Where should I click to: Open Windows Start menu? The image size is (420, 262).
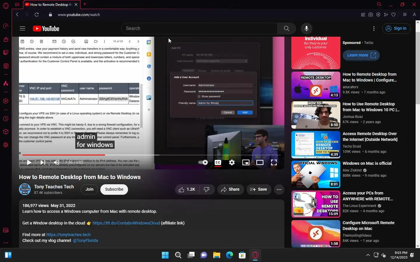165,255
